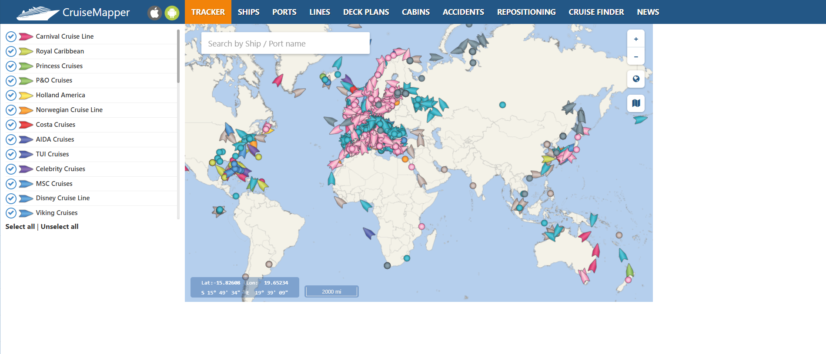Viewport: 826px width, 354px height.
Task: Disable Costa Cruises checkbox
Action: click(x=11, y=125)
